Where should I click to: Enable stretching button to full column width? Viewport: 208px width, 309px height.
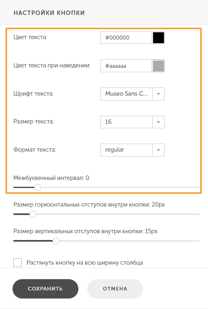(x=17, y=263)
